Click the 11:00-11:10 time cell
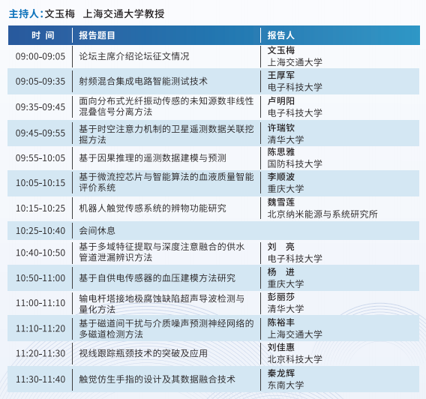The width and height of the screenshot is (426, 399). (x=40, y=303)
